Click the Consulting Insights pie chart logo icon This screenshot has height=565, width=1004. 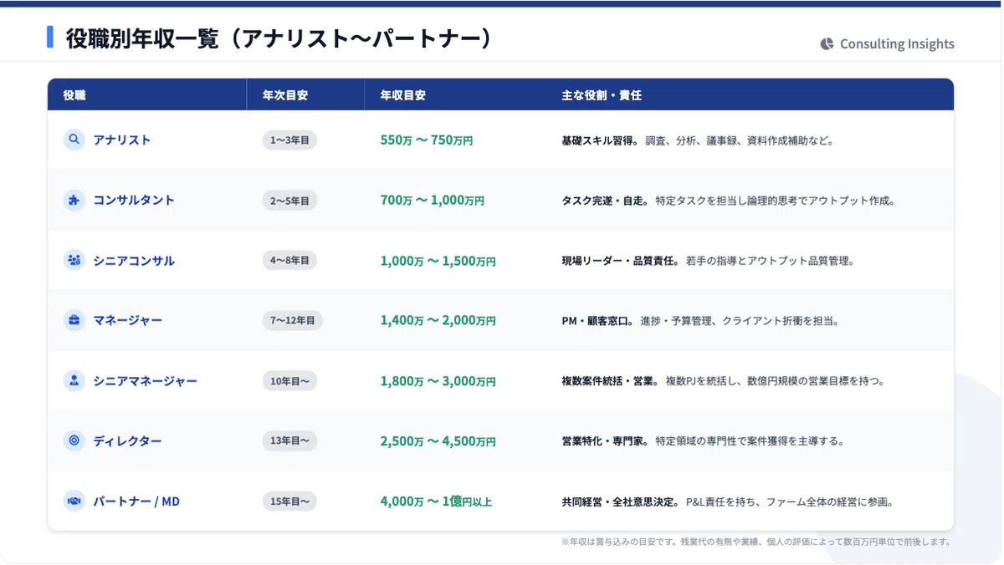coord(827,44)
